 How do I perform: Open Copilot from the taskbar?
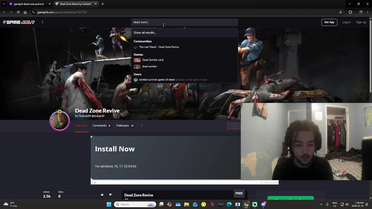point(170,204)
